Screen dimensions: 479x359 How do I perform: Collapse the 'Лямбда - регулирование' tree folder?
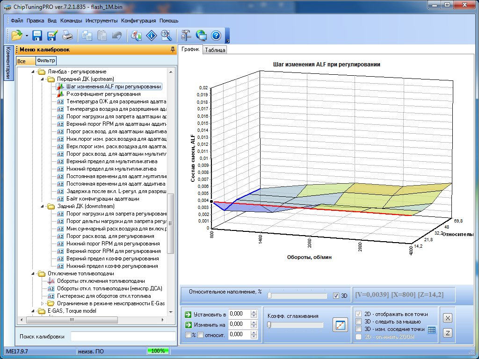click(x=33, y=72)
